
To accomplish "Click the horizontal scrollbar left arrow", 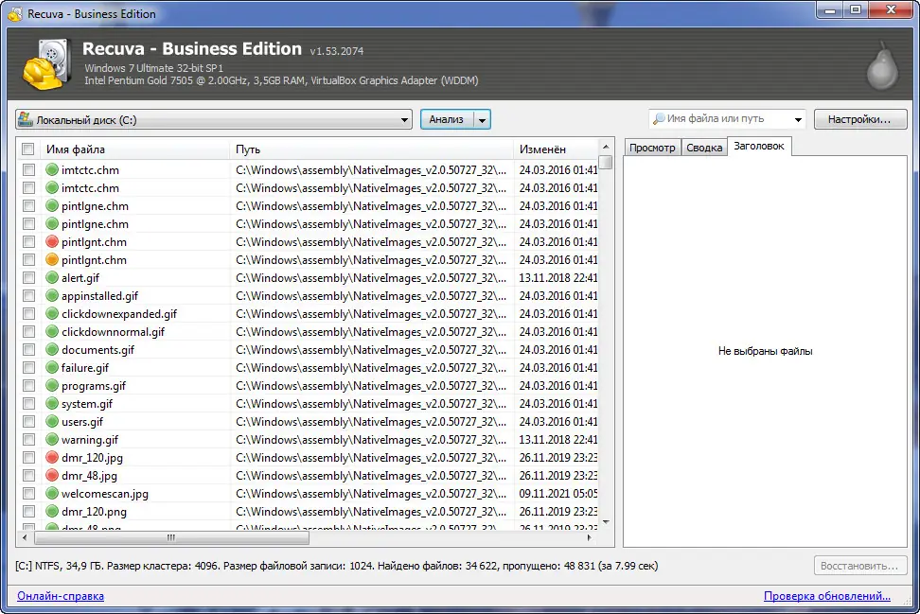I will pos(25,537).
